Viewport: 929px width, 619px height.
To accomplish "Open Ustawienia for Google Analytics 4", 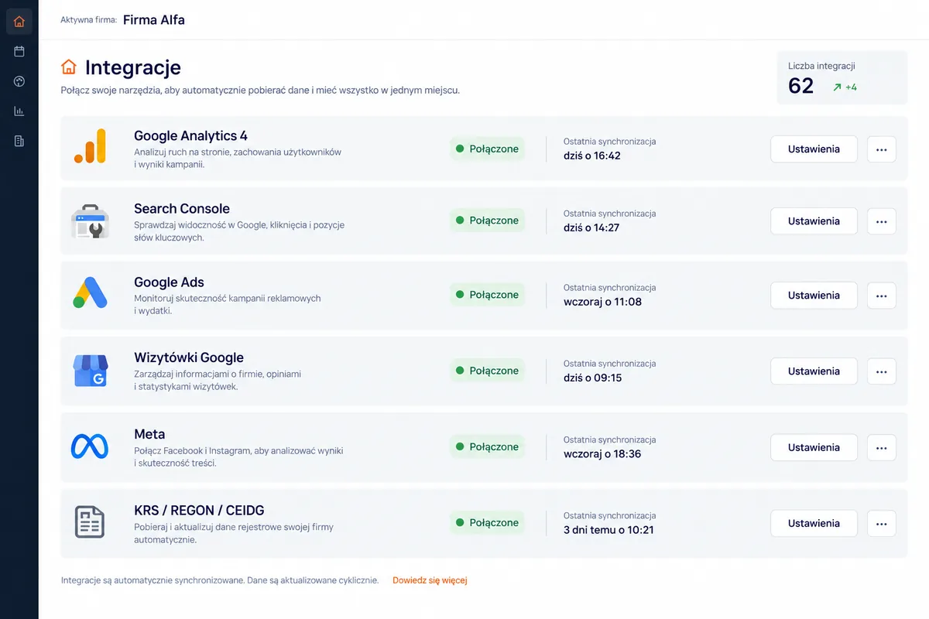I will (814, 149).
